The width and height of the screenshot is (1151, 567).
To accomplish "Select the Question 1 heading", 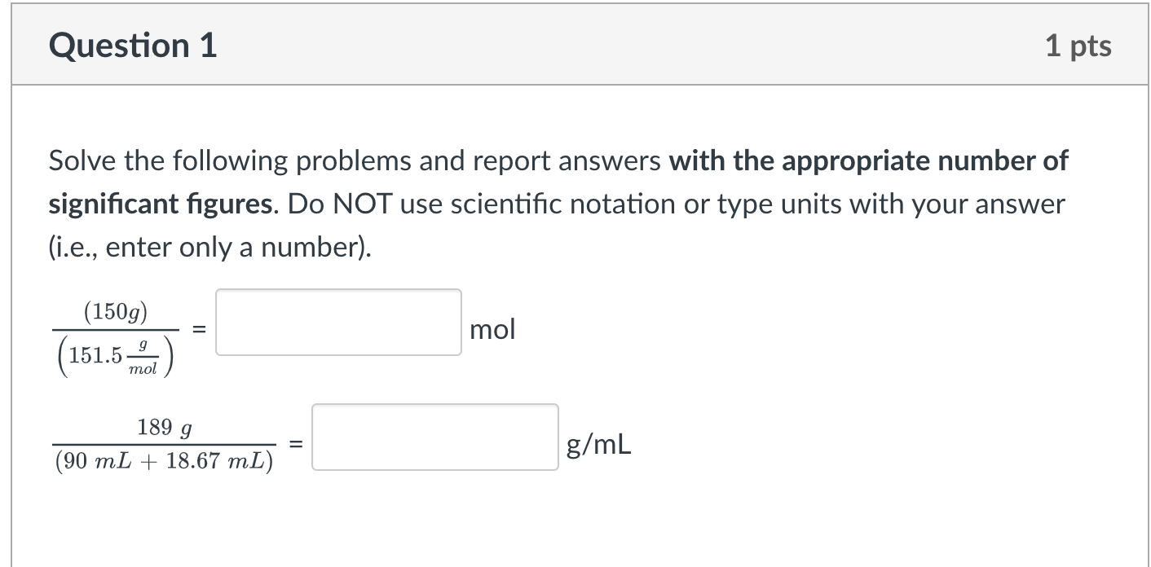I will (x=133, y=46).
